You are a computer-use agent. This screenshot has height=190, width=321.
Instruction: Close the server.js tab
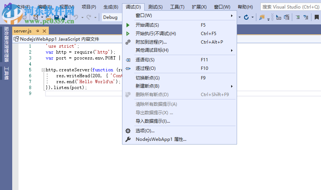click(x=44, y=31)
